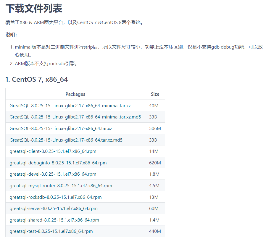
Task: Download the greatsql-server el7 rpm
Action: (x=54, y=209)
